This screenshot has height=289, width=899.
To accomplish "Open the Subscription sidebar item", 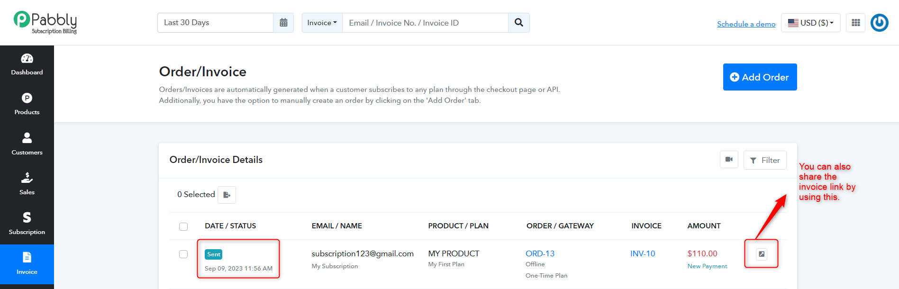I will pyautogui.click(x=27, y=224).
